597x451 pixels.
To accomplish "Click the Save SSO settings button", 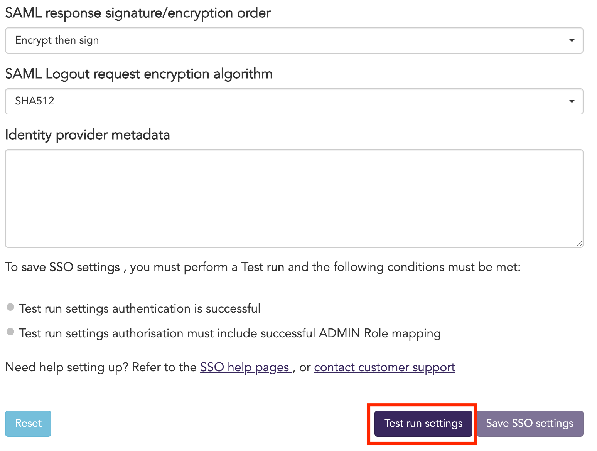I will coord(530,423).
